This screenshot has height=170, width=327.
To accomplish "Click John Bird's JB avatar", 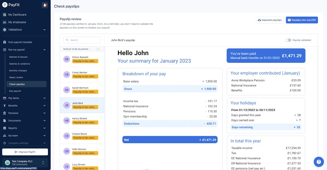I will [x=66, y=105].
